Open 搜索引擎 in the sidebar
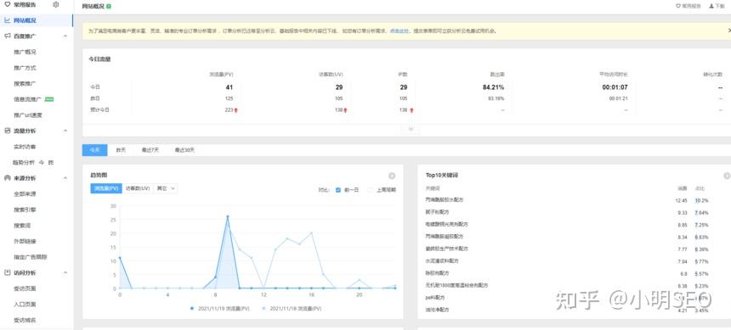 click(x=25, y=210)
